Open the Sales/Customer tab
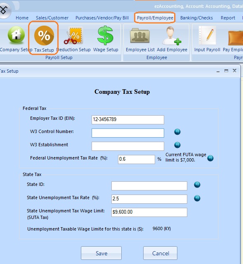 point(52,18)
